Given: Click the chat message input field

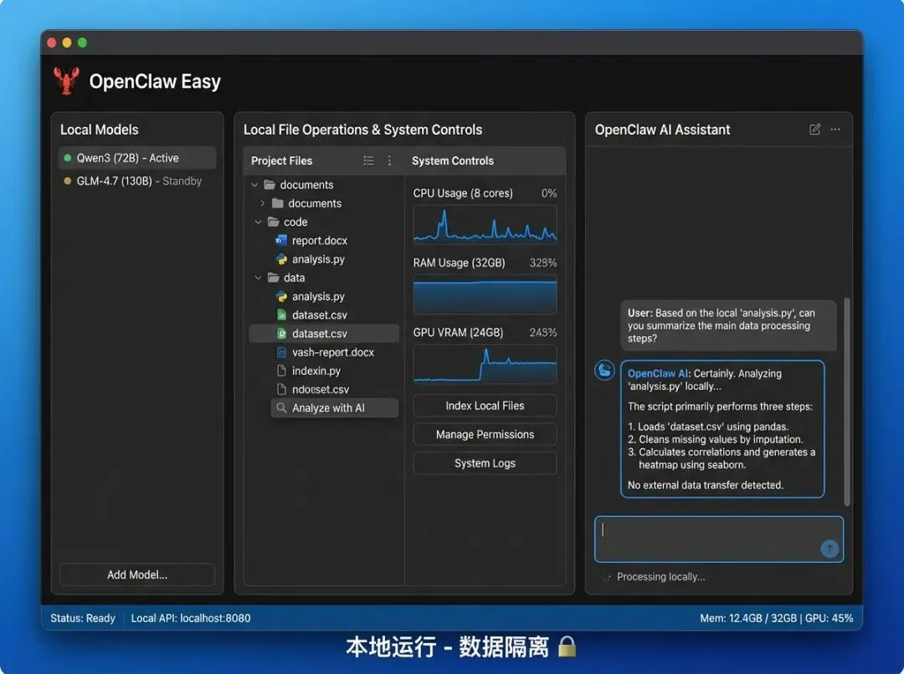Looking at the screenshot, I should 719,539.
